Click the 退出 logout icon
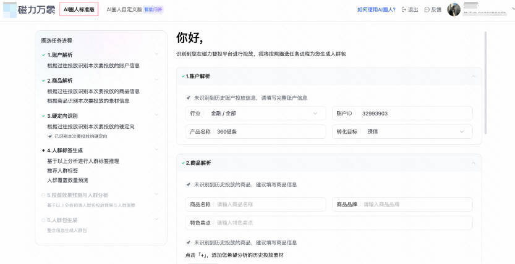515x264 pixels. pos(404,10)
